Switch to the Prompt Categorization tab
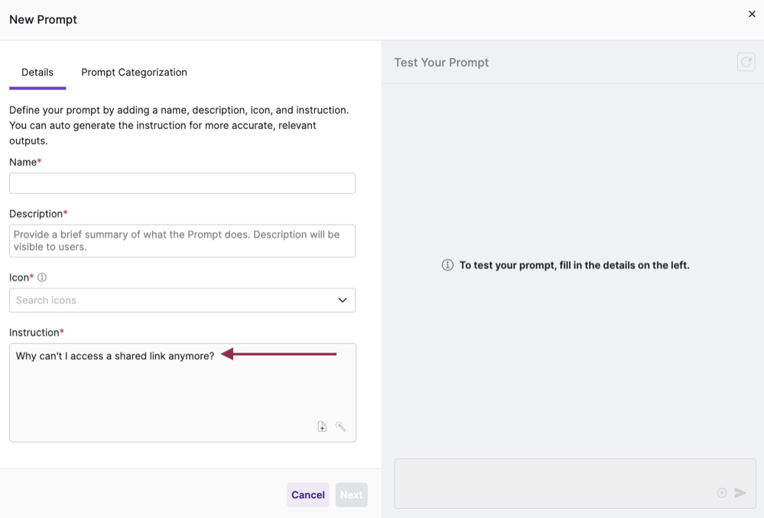The height and width of the screenshot is (518, 764). point(134,73)
